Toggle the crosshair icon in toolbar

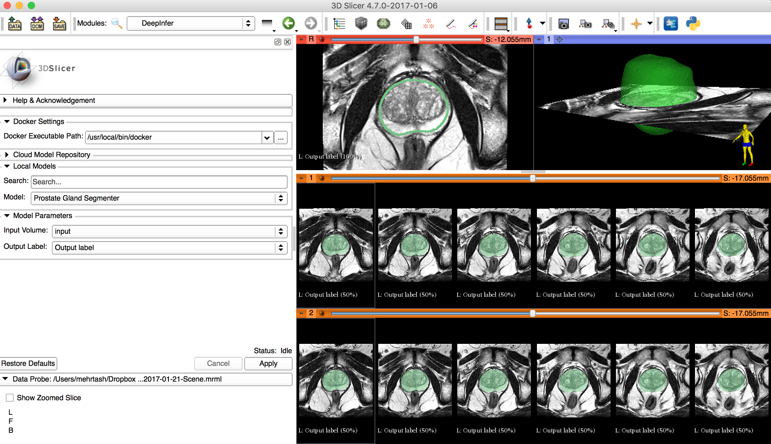636,24
